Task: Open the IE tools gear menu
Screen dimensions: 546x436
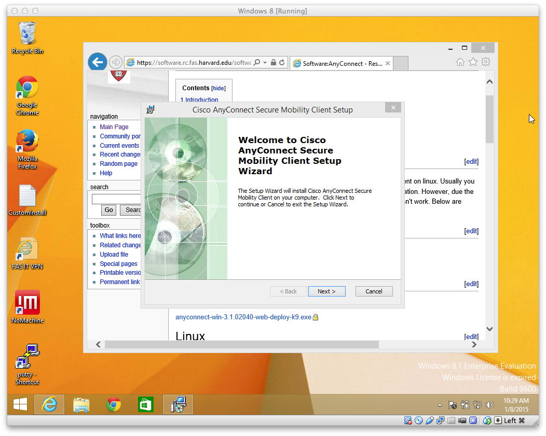Action: tap(486, 62)
